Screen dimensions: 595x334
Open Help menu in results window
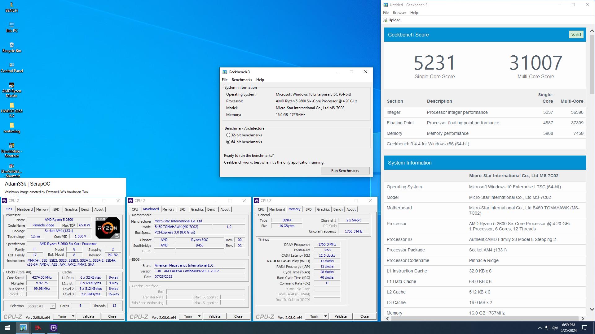click(x=414, y=13)
